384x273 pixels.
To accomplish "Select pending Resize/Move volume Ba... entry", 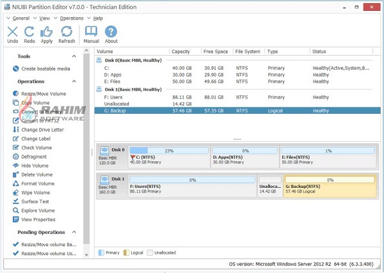I will point(49,244).
